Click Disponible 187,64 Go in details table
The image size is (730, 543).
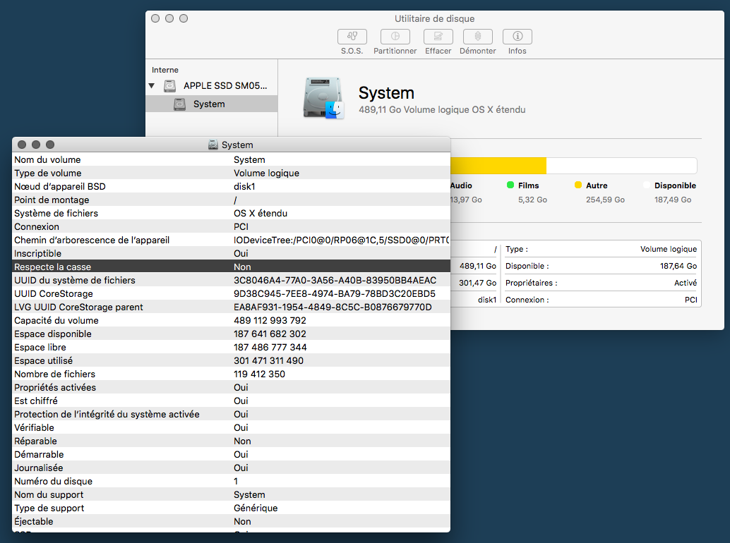pyautogui.click(x=601, y=266)
